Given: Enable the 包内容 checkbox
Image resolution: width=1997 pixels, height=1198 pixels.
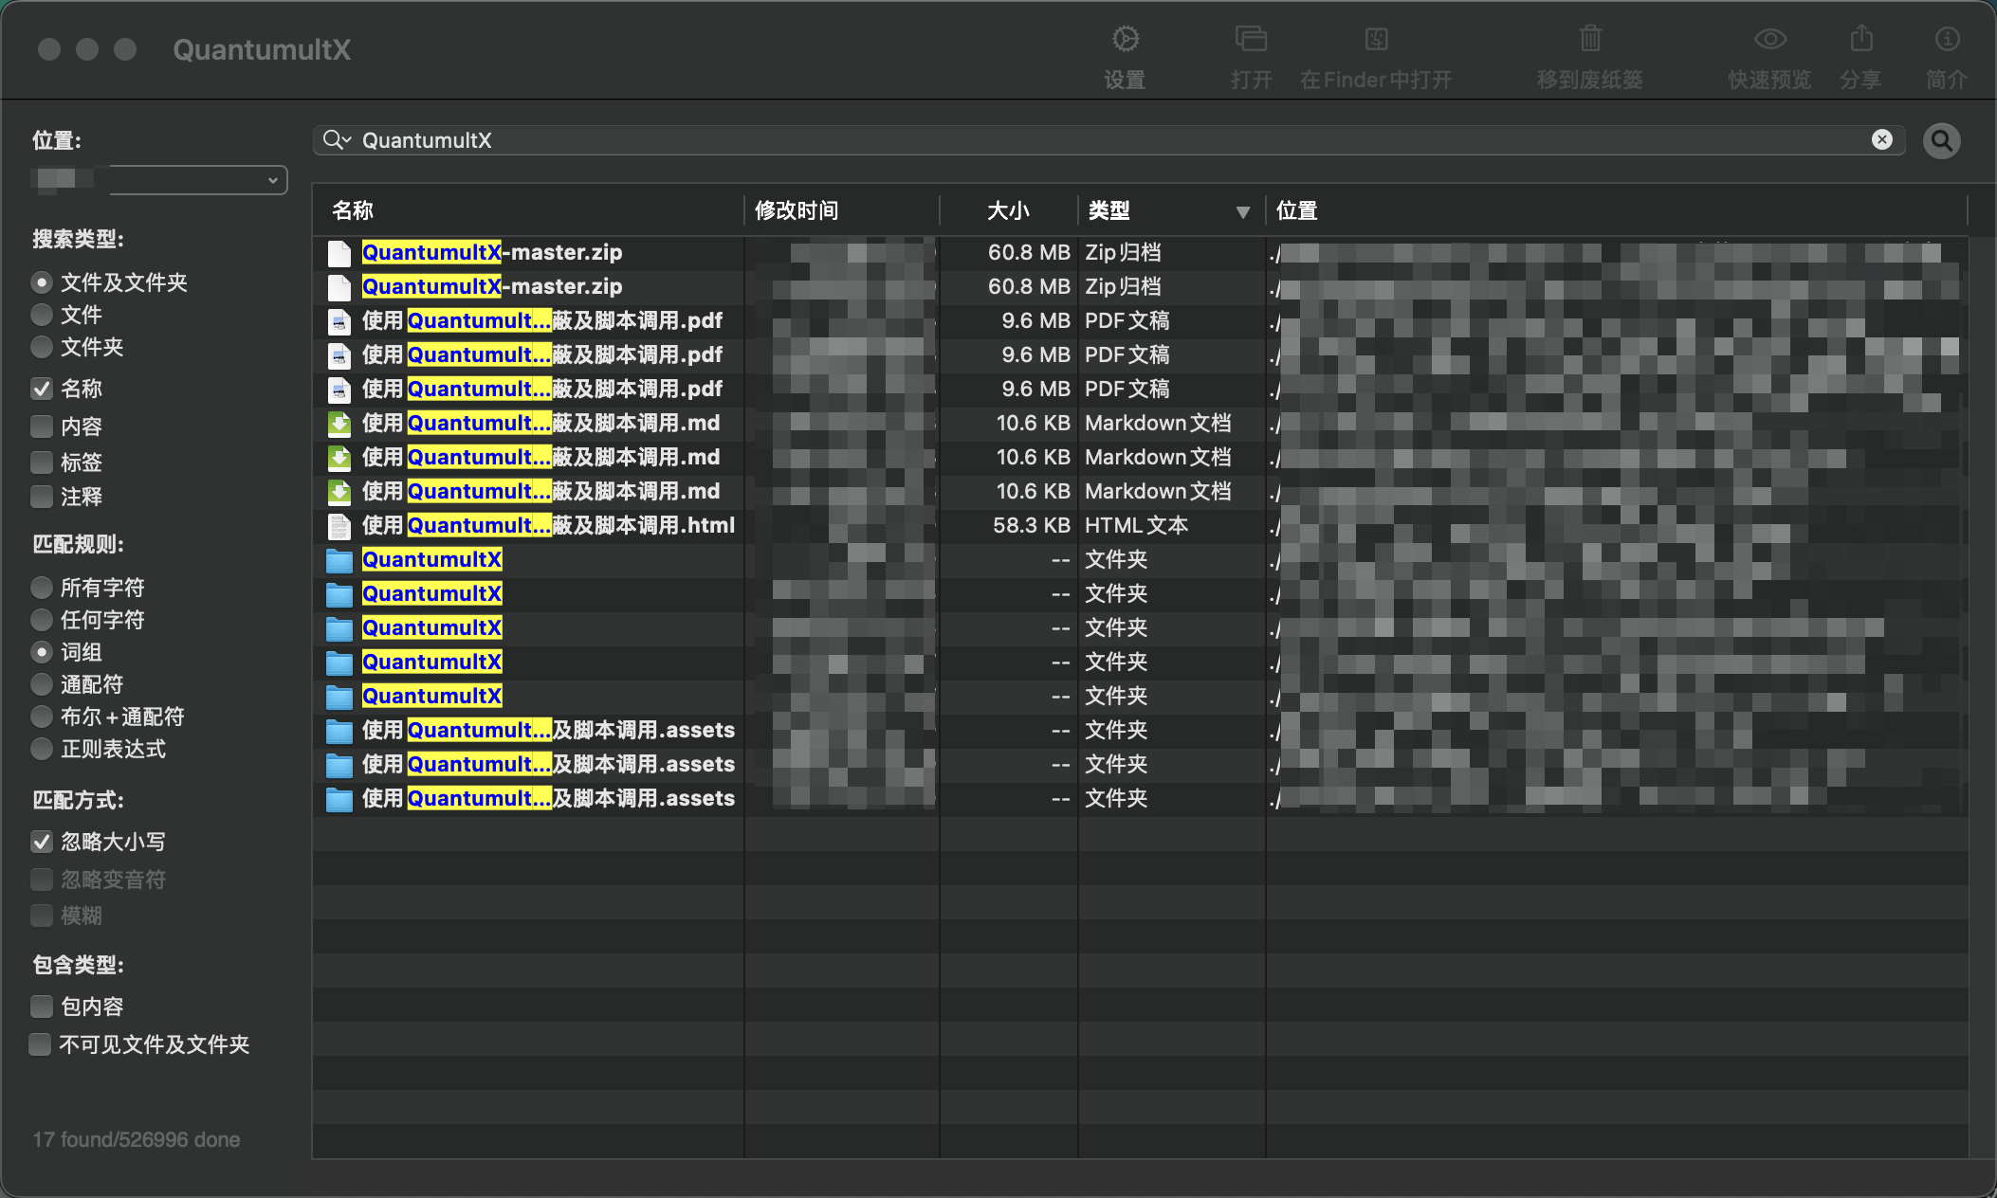Looking at the screenshot, I should pyautogui.click(x=42, y=1007).
